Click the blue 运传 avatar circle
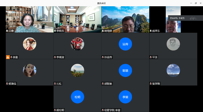 coord(125,44)
